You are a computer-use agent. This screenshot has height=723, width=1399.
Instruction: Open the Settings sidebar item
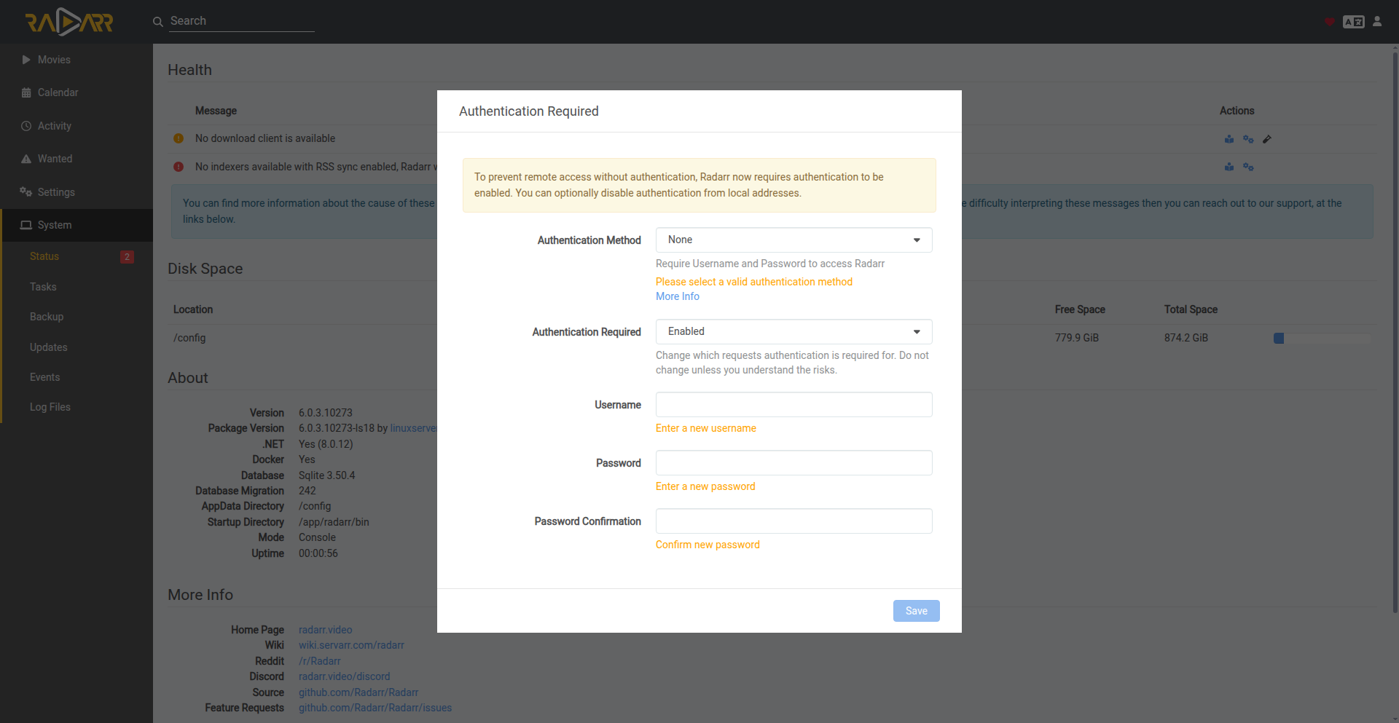coord(56,192)
